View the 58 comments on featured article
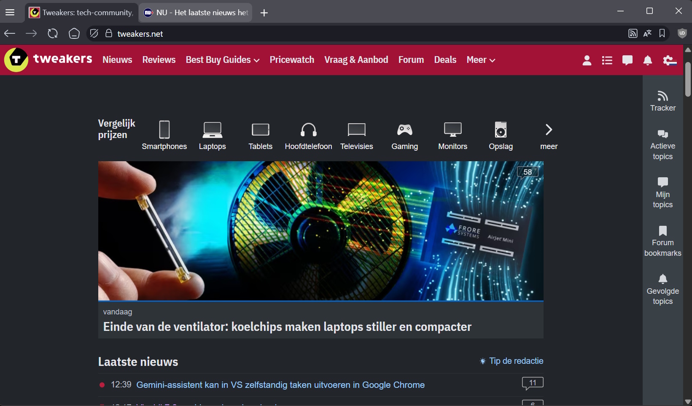Screen dimensions: 692x406 click(x=528, y=172)
